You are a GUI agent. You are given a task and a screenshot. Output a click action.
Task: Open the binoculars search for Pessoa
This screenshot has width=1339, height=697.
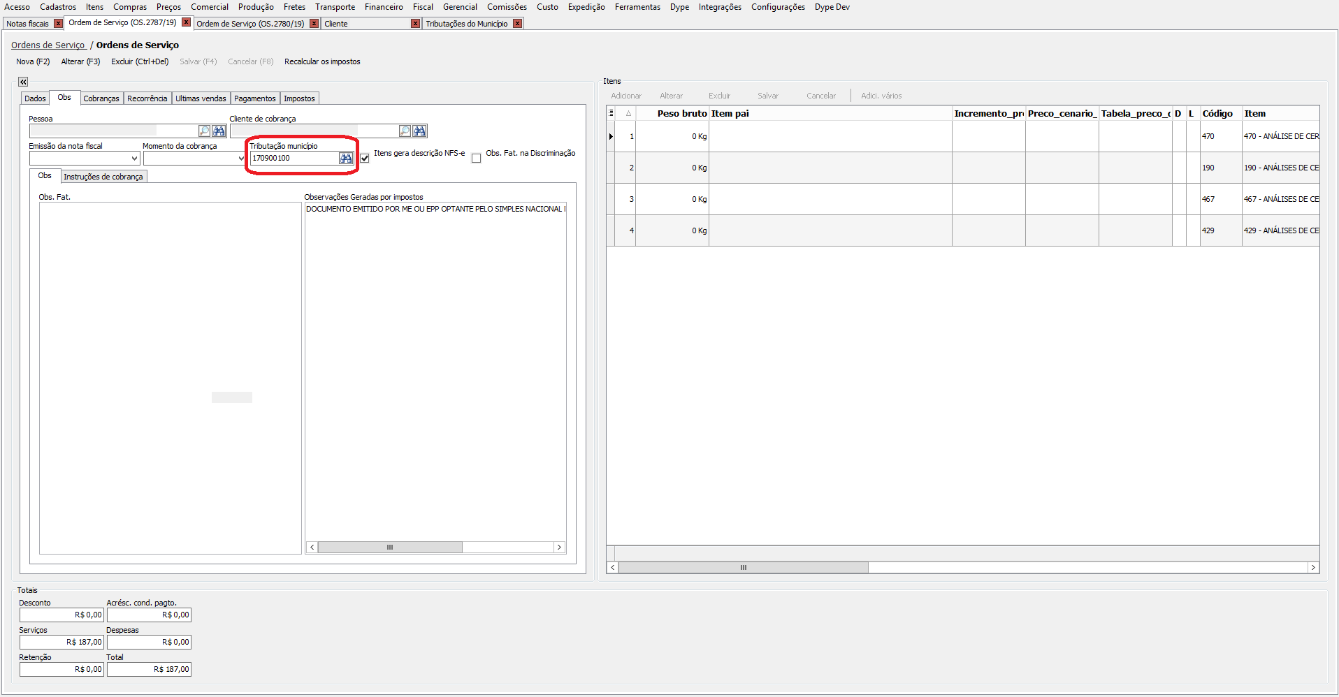(x=219, y=131)
